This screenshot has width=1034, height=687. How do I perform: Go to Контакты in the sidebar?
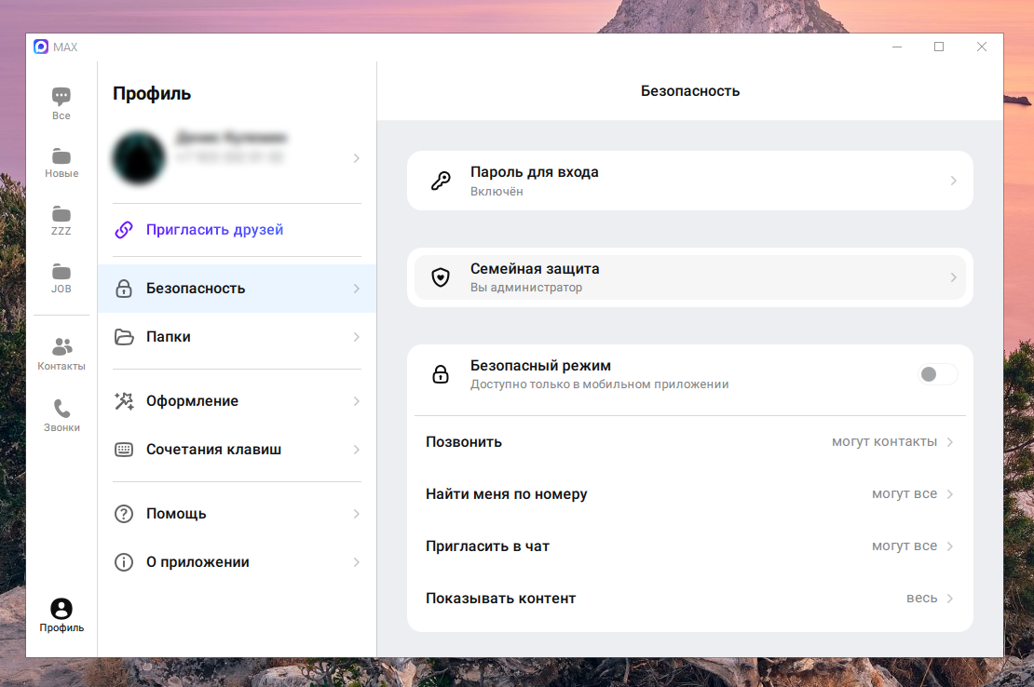(x=61, y=348)
